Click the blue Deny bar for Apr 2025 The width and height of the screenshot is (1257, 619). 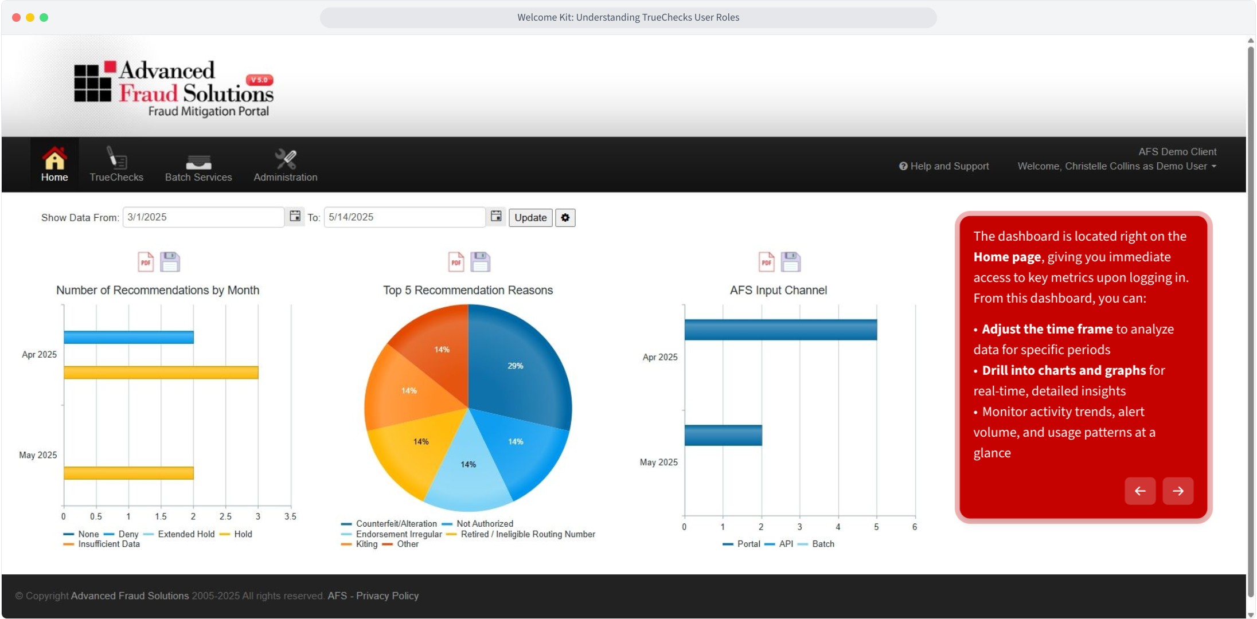pyautogui.click(x=128, y=337)
